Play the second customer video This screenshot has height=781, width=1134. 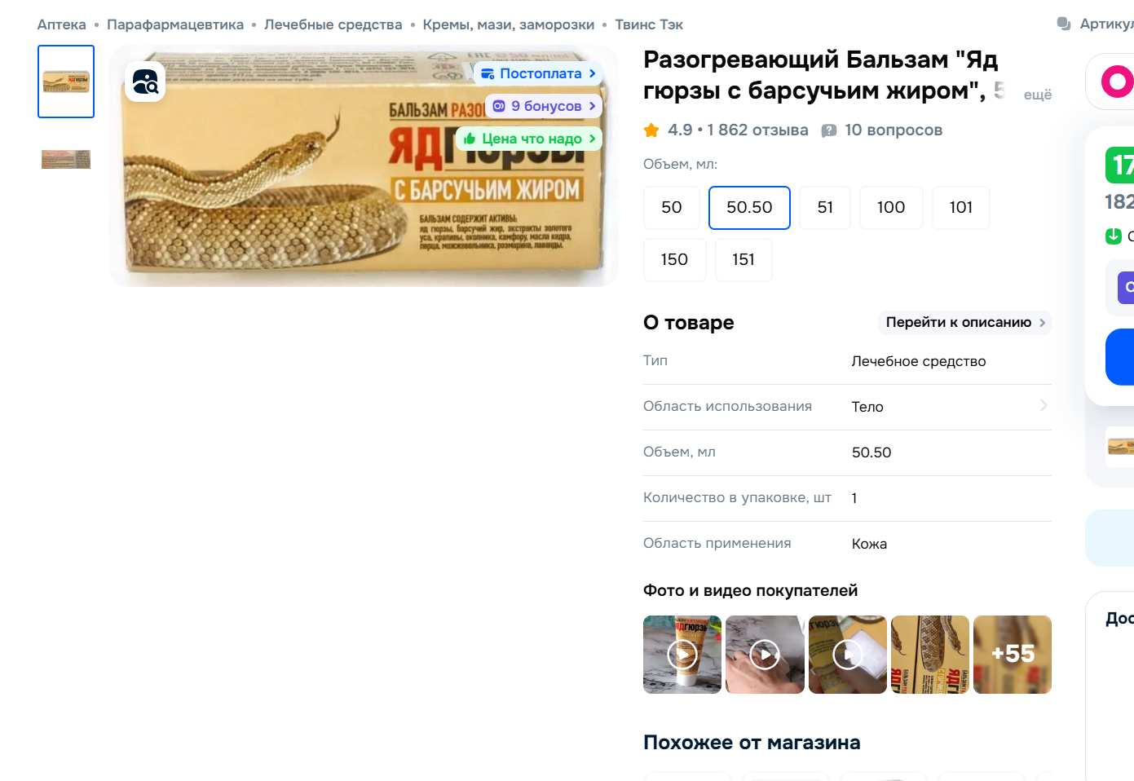click(765, 655)
